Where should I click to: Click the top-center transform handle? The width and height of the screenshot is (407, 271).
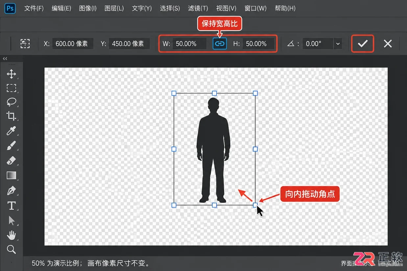(214, 93)
